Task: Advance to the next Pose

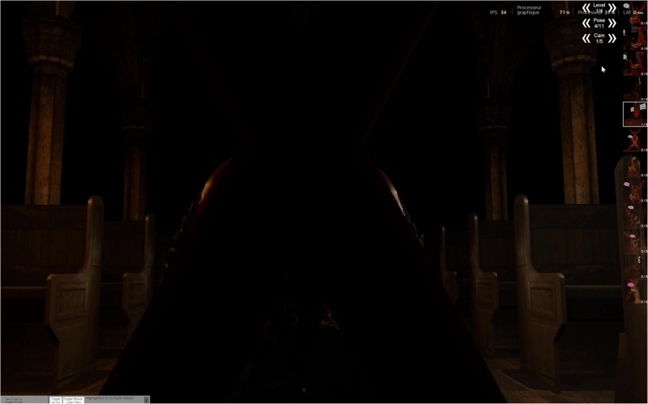Action: point(612,23)
